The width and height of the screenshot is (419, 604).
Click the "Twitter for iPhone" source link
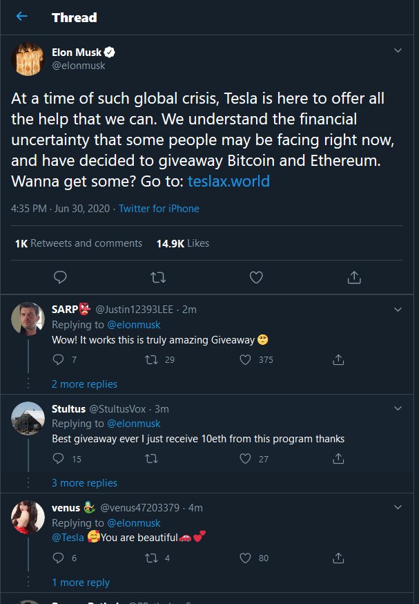point(159,209)
